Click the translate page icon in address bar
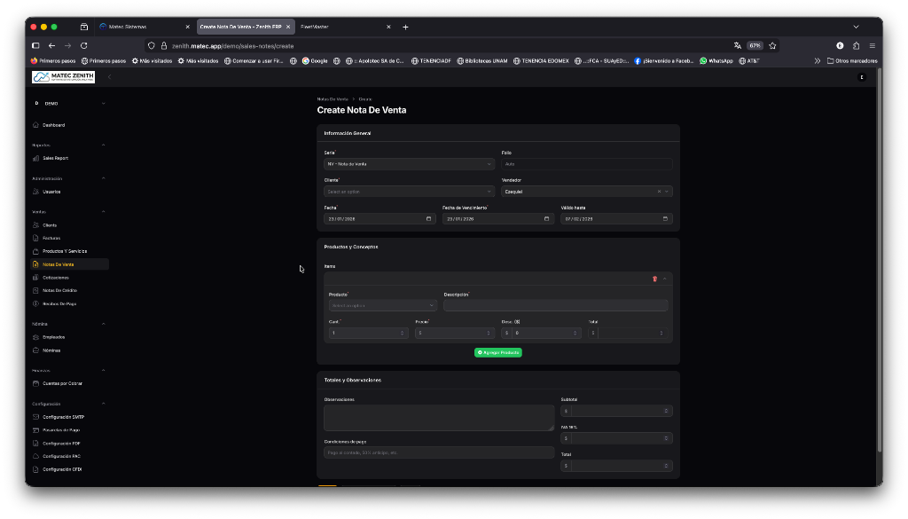The width and height of the screenshot is (908, 519). coord(737,45)
